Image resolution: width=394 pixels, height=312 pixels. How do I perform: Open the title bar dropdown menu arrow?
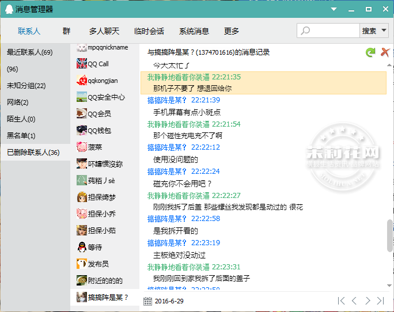pyautogui.click(x=334, y=9)
